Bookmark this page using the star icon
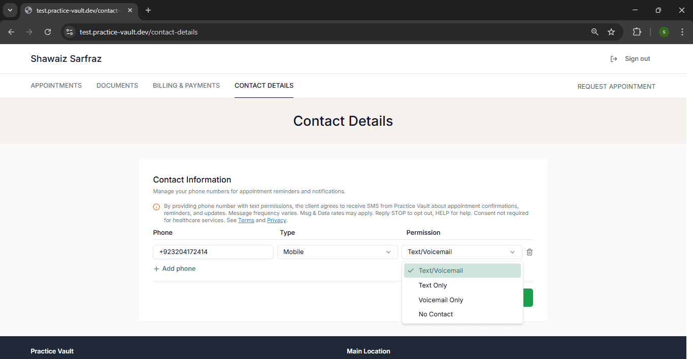The image size is (693, 359). (611, 31)
